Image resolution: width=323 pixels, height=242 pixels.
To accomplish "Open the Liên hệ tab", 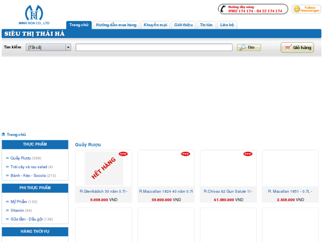I will (227, 25).
